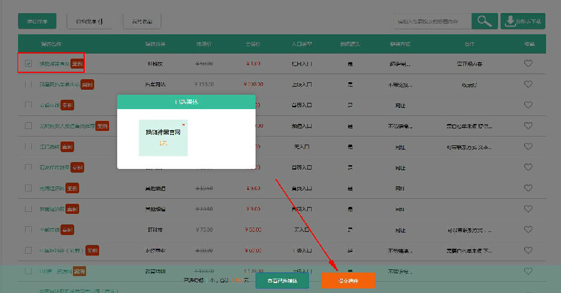Click the heart in the 频道入口 row

(528, 125)
